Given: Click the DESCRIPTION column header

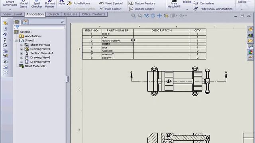Looking at the screenshot, I should pyautogui.click(x=161, y=30).
